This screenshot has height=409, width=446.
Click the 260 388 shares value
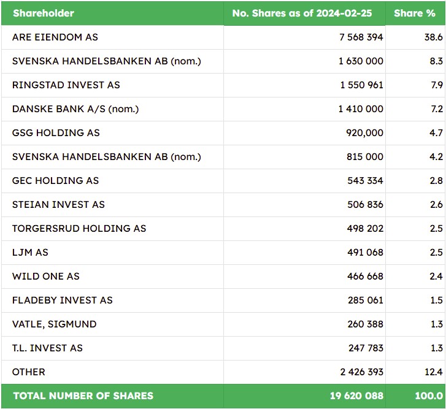(x=366, y=324)
